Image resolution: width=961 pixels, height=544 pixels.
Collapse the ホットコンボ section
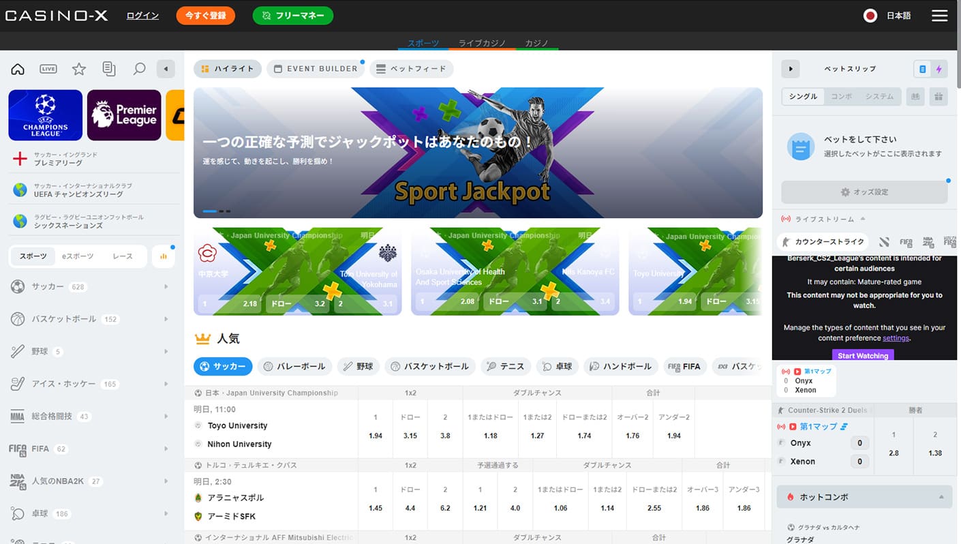[943, 497]
